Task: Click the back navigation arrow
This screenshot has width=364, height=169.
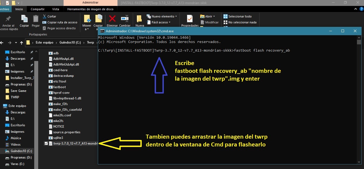Action: (x=2, y=42)
